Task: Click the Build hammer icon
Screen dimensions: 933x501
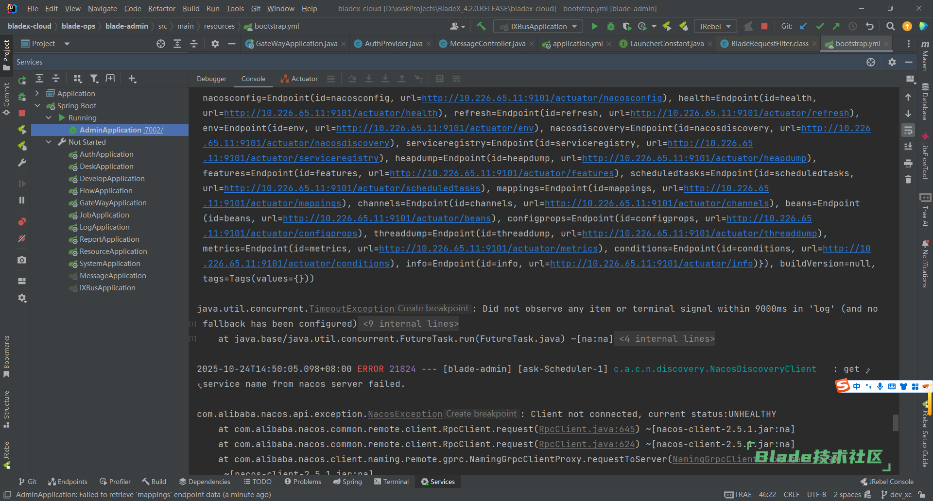Action: 481,26
